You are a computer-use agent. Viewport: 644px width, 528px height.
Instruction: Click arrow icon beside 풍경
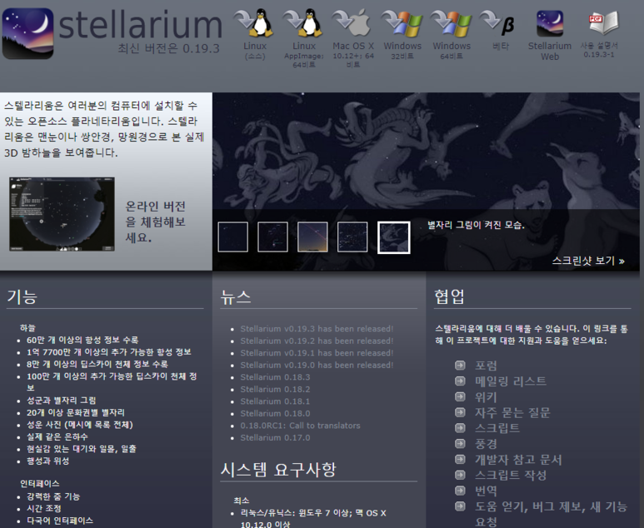(460, 443)
